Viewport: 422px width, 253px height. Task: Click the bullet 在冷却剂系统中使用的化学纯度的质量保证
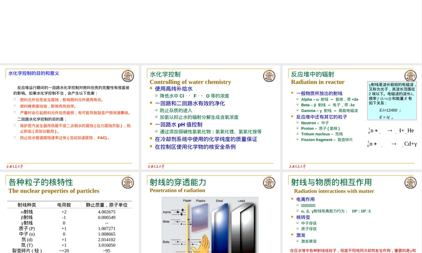point(206,139)
